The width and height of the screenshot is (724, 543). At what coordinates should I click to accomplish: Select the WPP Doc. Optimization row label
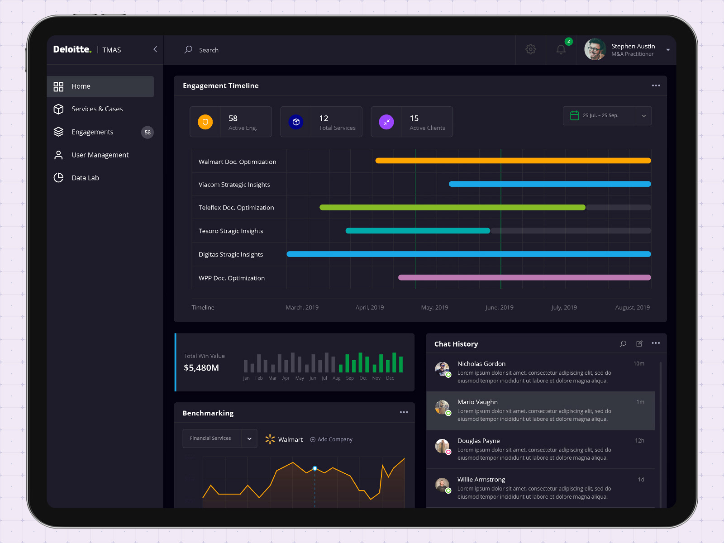tap(232, 278)
